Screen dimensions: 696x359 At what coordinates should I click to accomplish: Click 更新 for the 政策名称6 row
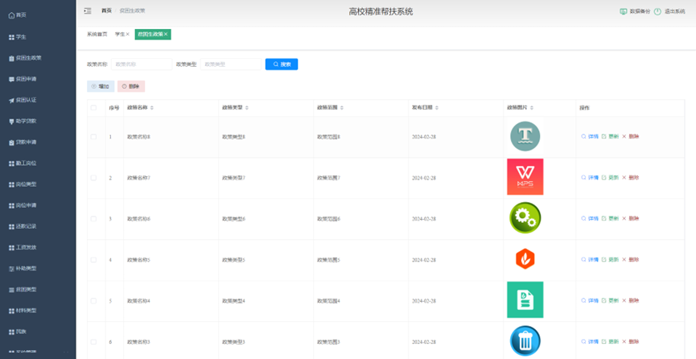(x=611, y=219)
